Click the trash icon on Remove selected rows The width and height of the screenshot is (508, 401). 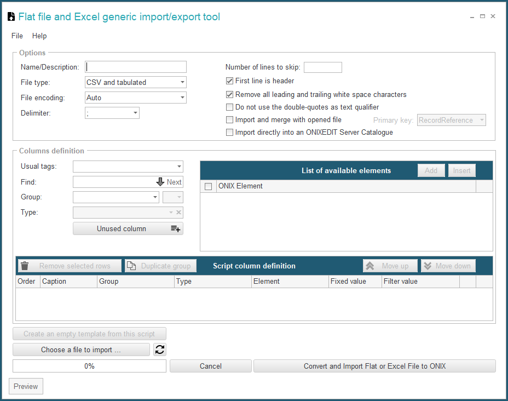[x=25, y=266]
